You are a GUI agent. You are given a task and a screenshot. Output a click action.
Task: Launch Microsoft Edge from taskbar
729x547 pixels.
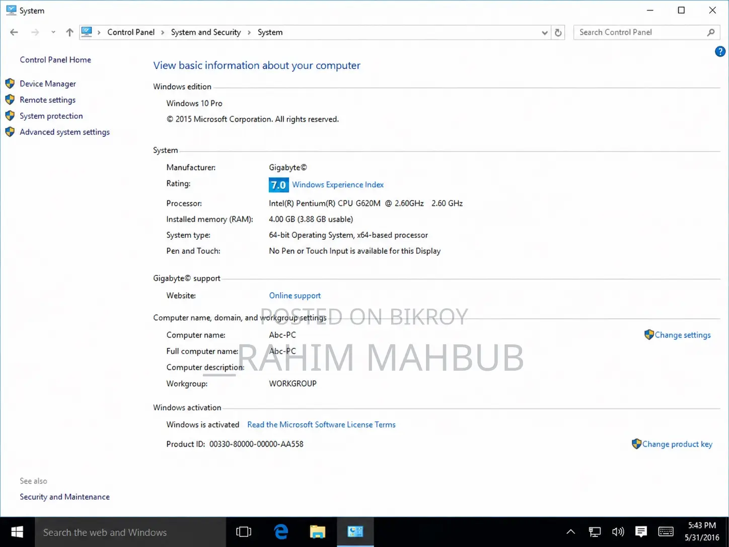coord(281,532)
